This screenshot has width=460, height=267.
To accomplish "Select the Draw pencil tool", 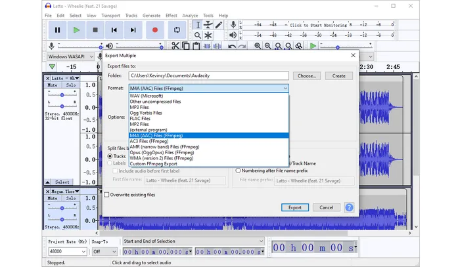I will click(x=219, y=25).
